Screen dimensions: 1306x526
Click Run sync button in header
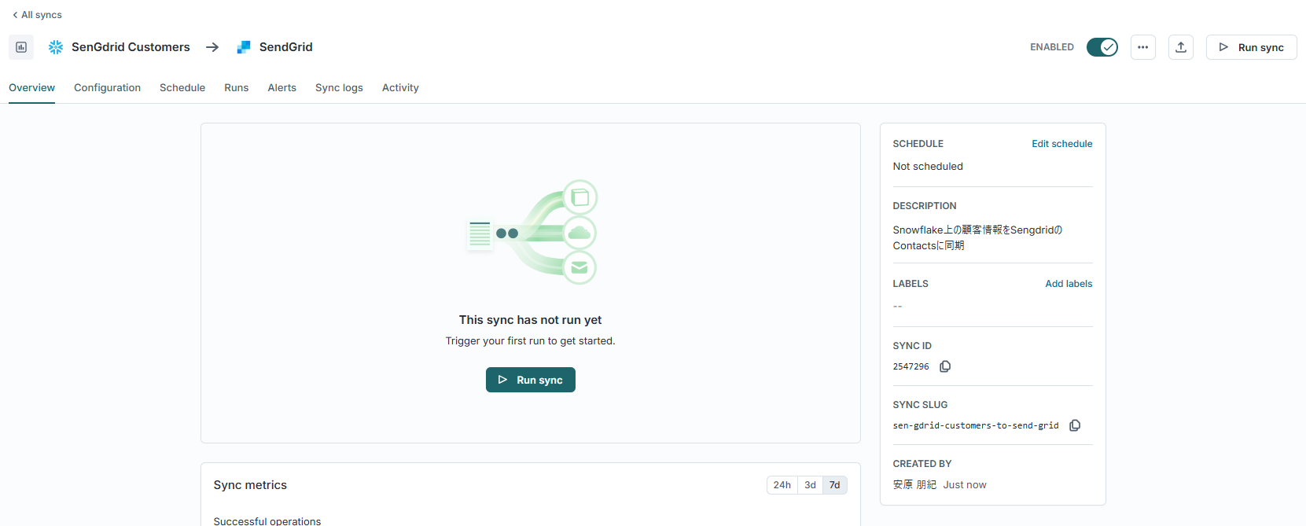(x=1252, y=47)
